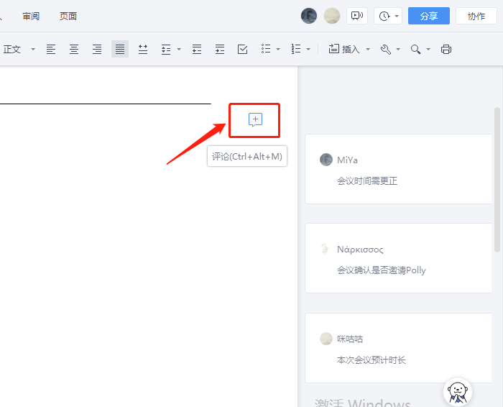This screenshot has height=407, width=503.
Task: Click the decrease indent icon
Action: (197, 49)
